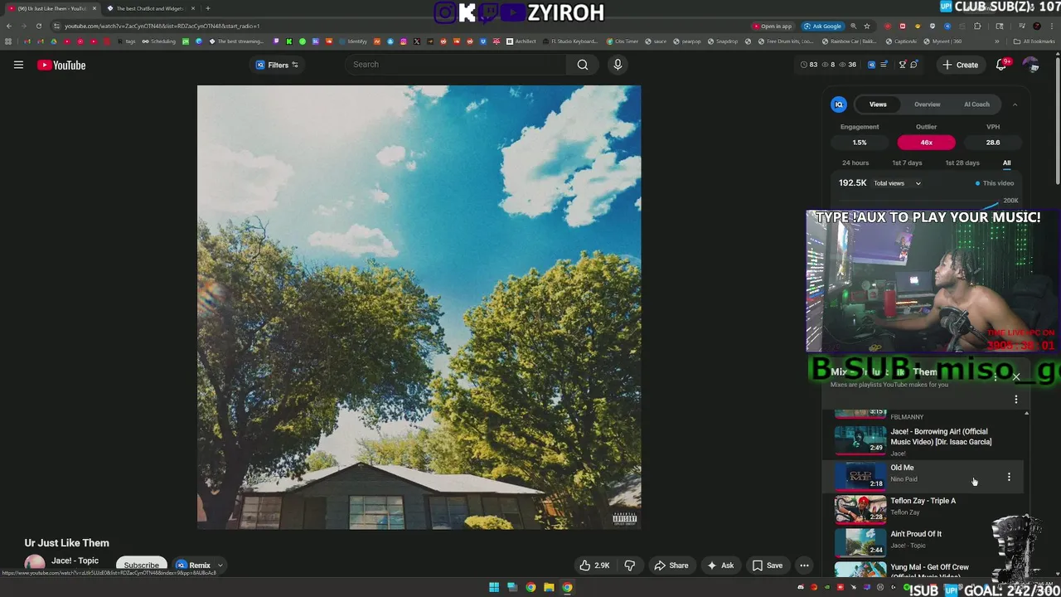
Task: Open the All Bookmarks folder
Action: [x=1034, y=41]
